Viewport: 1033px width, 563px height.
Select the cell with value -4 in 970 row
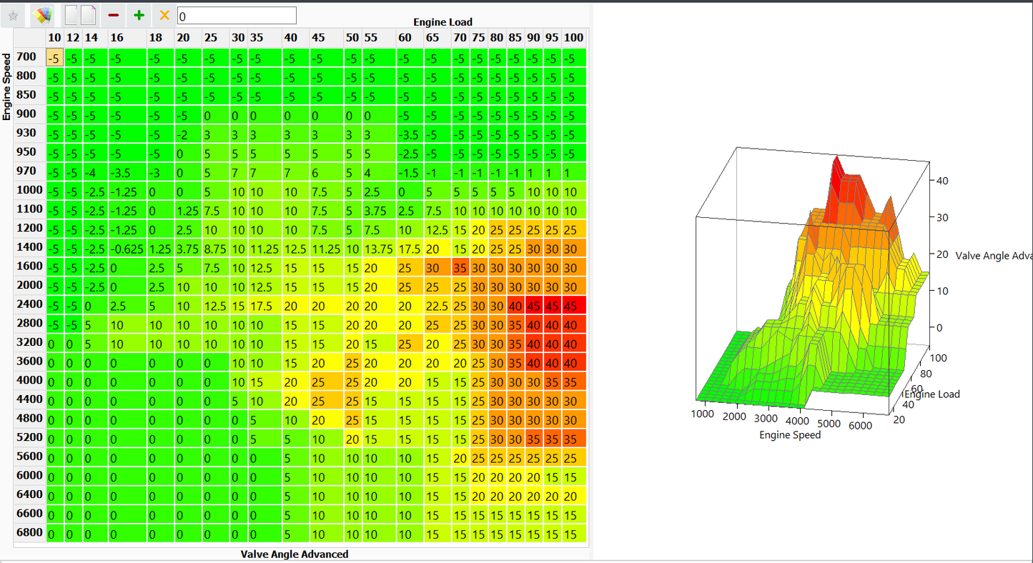point(90,173)
